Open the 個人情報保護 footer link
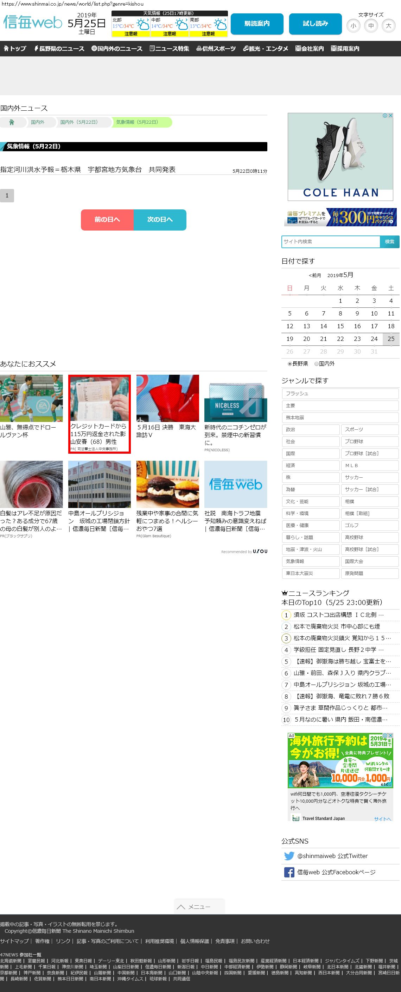 (195, 941)
